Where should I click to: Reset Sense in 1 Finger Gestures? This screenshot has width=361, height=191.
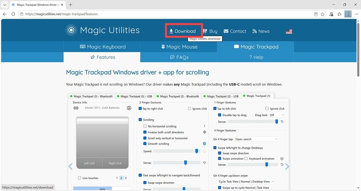coord(282,122)
